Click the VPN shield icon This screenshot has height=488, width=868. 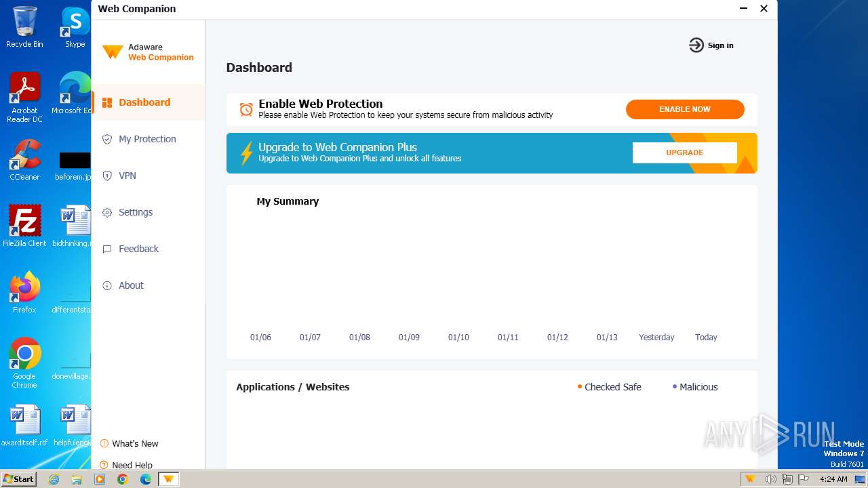point(107,176)
